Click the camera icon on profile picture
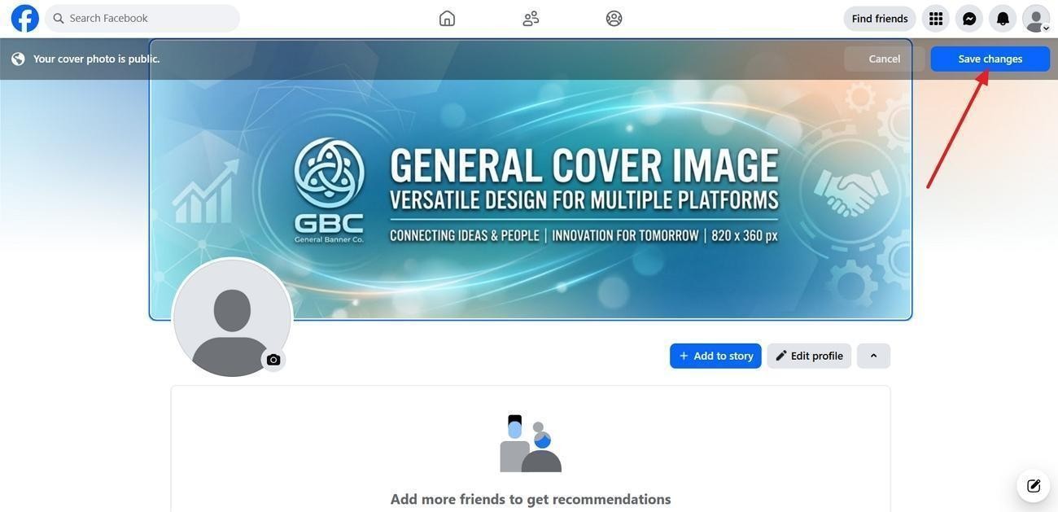This screenshot has width=1058, height=512. click(x=273, y=360)
